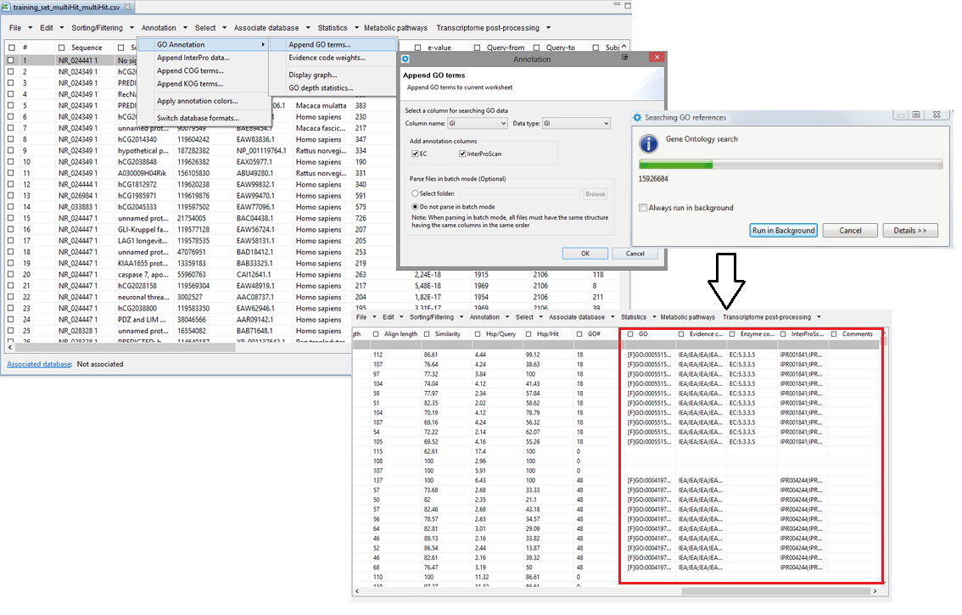Expand the GO Annotation submenu
This screenshot has height=615, width=962.
[x=204, y=44]
